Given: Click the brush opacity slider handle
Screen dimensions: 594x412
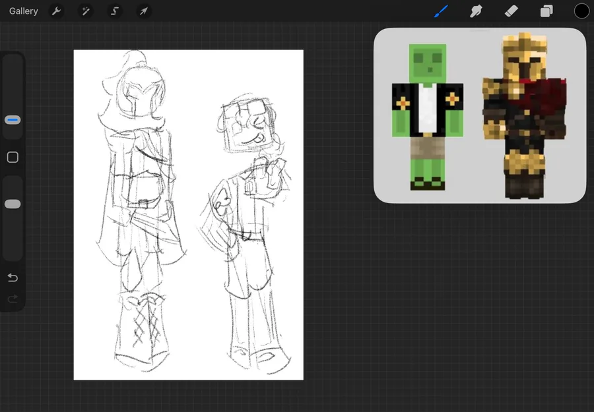Looking at the screenshot, I should point(13,204).
